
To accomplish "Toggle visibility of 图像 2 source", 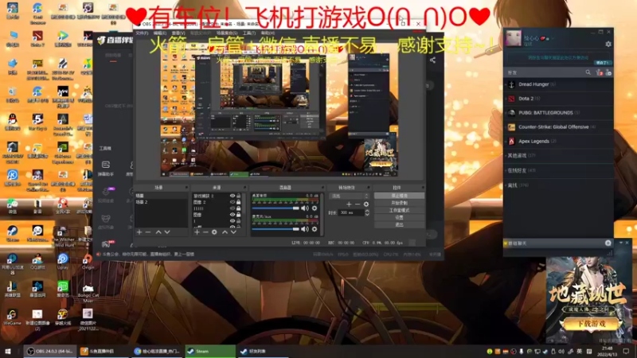I will tap(233, 202).
